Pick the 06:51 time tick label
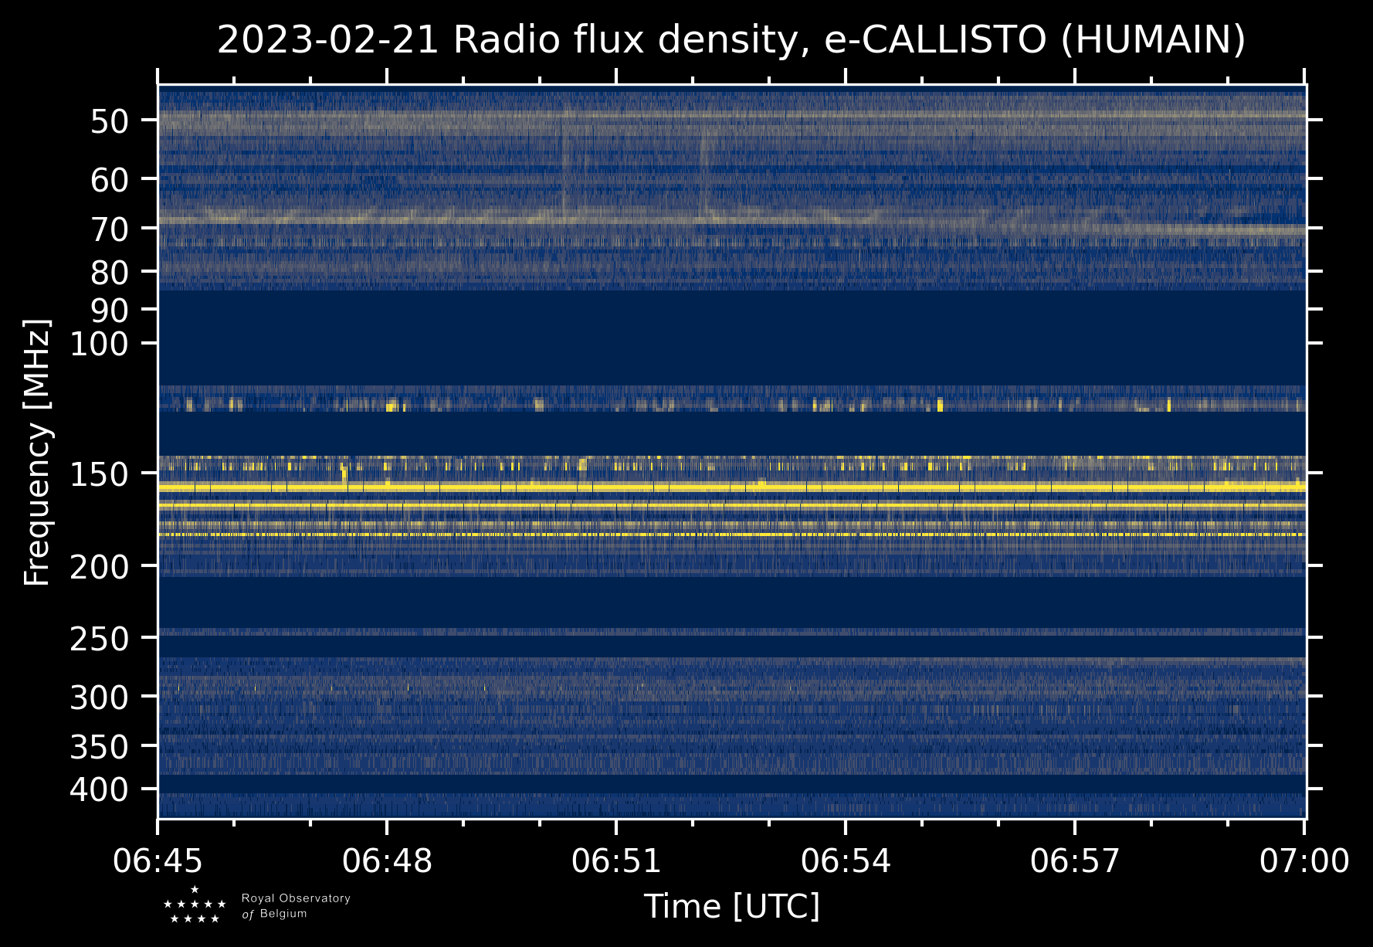The image size is (1373, 947). click(x=616, y=861)
